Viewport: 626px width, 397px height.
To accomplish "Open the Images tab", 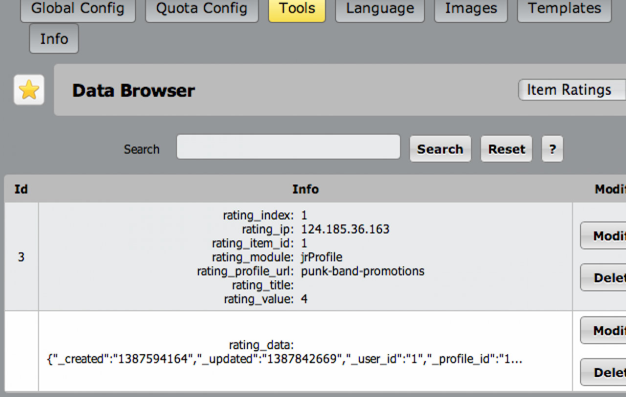I will click(x=470, y=9).
